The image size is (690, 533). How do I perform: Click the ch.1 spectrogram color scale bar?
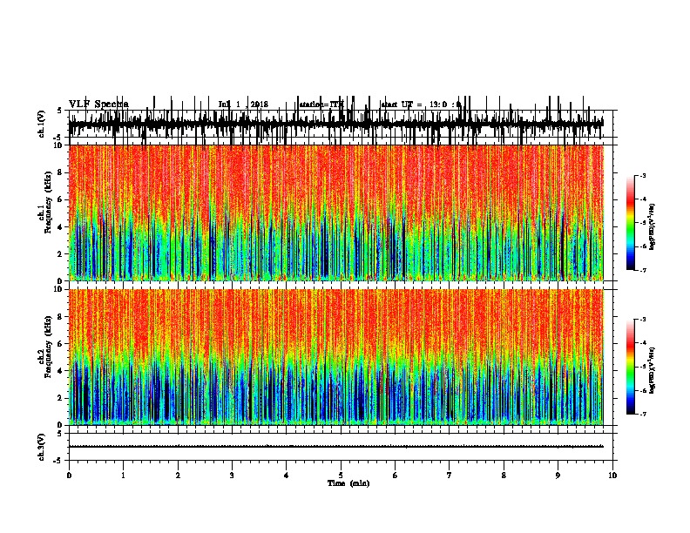tap(631, 223)
